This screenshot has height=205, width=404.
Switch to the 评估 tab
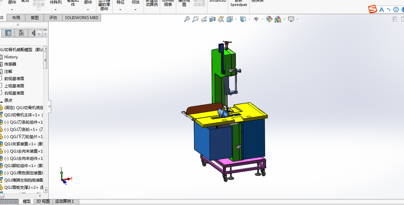point(53,18)
